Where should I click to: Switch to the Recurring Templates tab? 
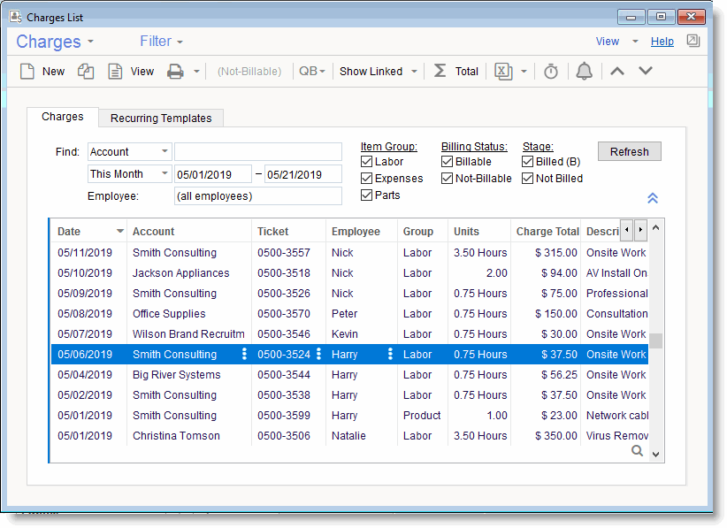click(160, 119)
